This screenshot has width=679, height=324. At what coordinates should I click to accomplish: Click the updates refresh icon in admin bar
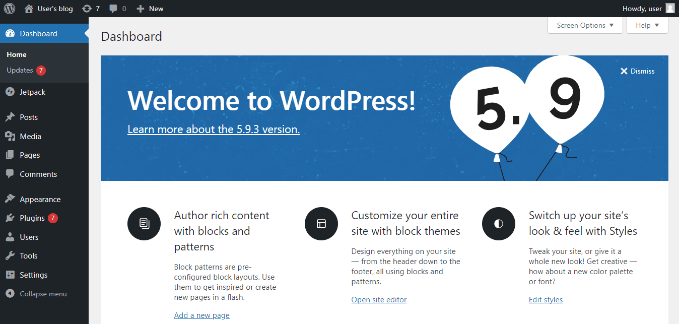coord(87,8)
